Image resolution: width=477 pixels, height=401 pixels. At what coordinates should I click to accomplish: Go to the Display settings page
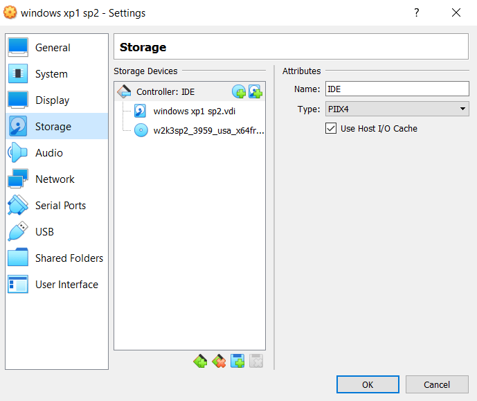pyautogui.click(x=57, y=100)
